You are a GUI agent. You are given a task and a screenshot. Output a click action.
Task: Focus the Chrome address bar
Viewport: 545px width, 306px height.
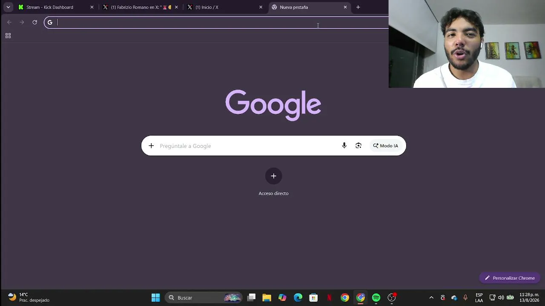[x=216, y=23]
